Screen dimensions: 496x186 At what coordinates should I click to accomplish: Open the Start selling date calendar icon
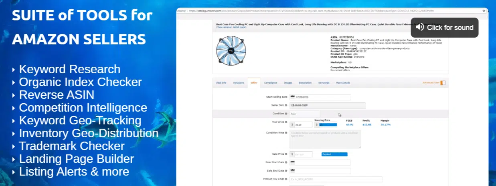click(x=292, y=97)
